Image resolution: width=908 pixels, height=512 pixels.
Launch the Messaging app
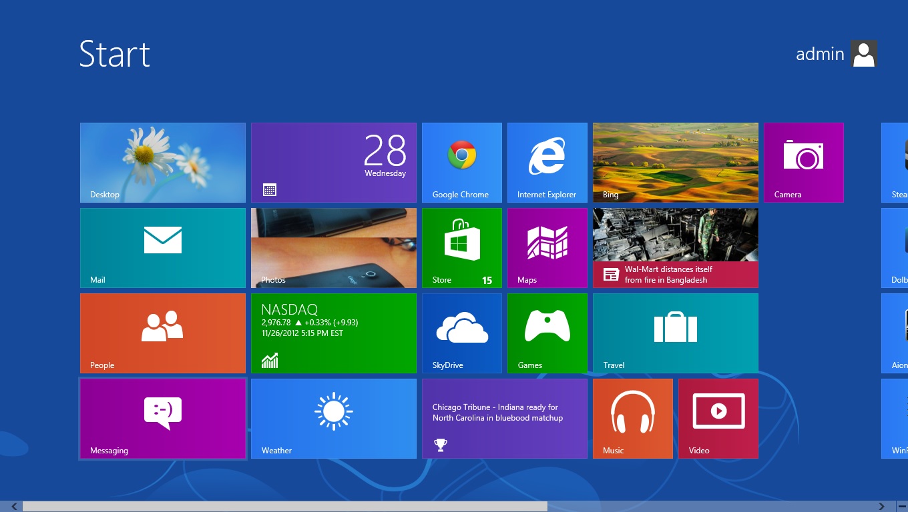click(x=162, y=418)
